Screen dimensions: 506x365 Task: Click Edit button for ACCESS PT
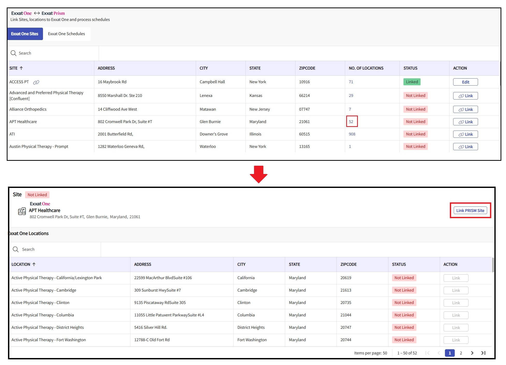(465, 82)
